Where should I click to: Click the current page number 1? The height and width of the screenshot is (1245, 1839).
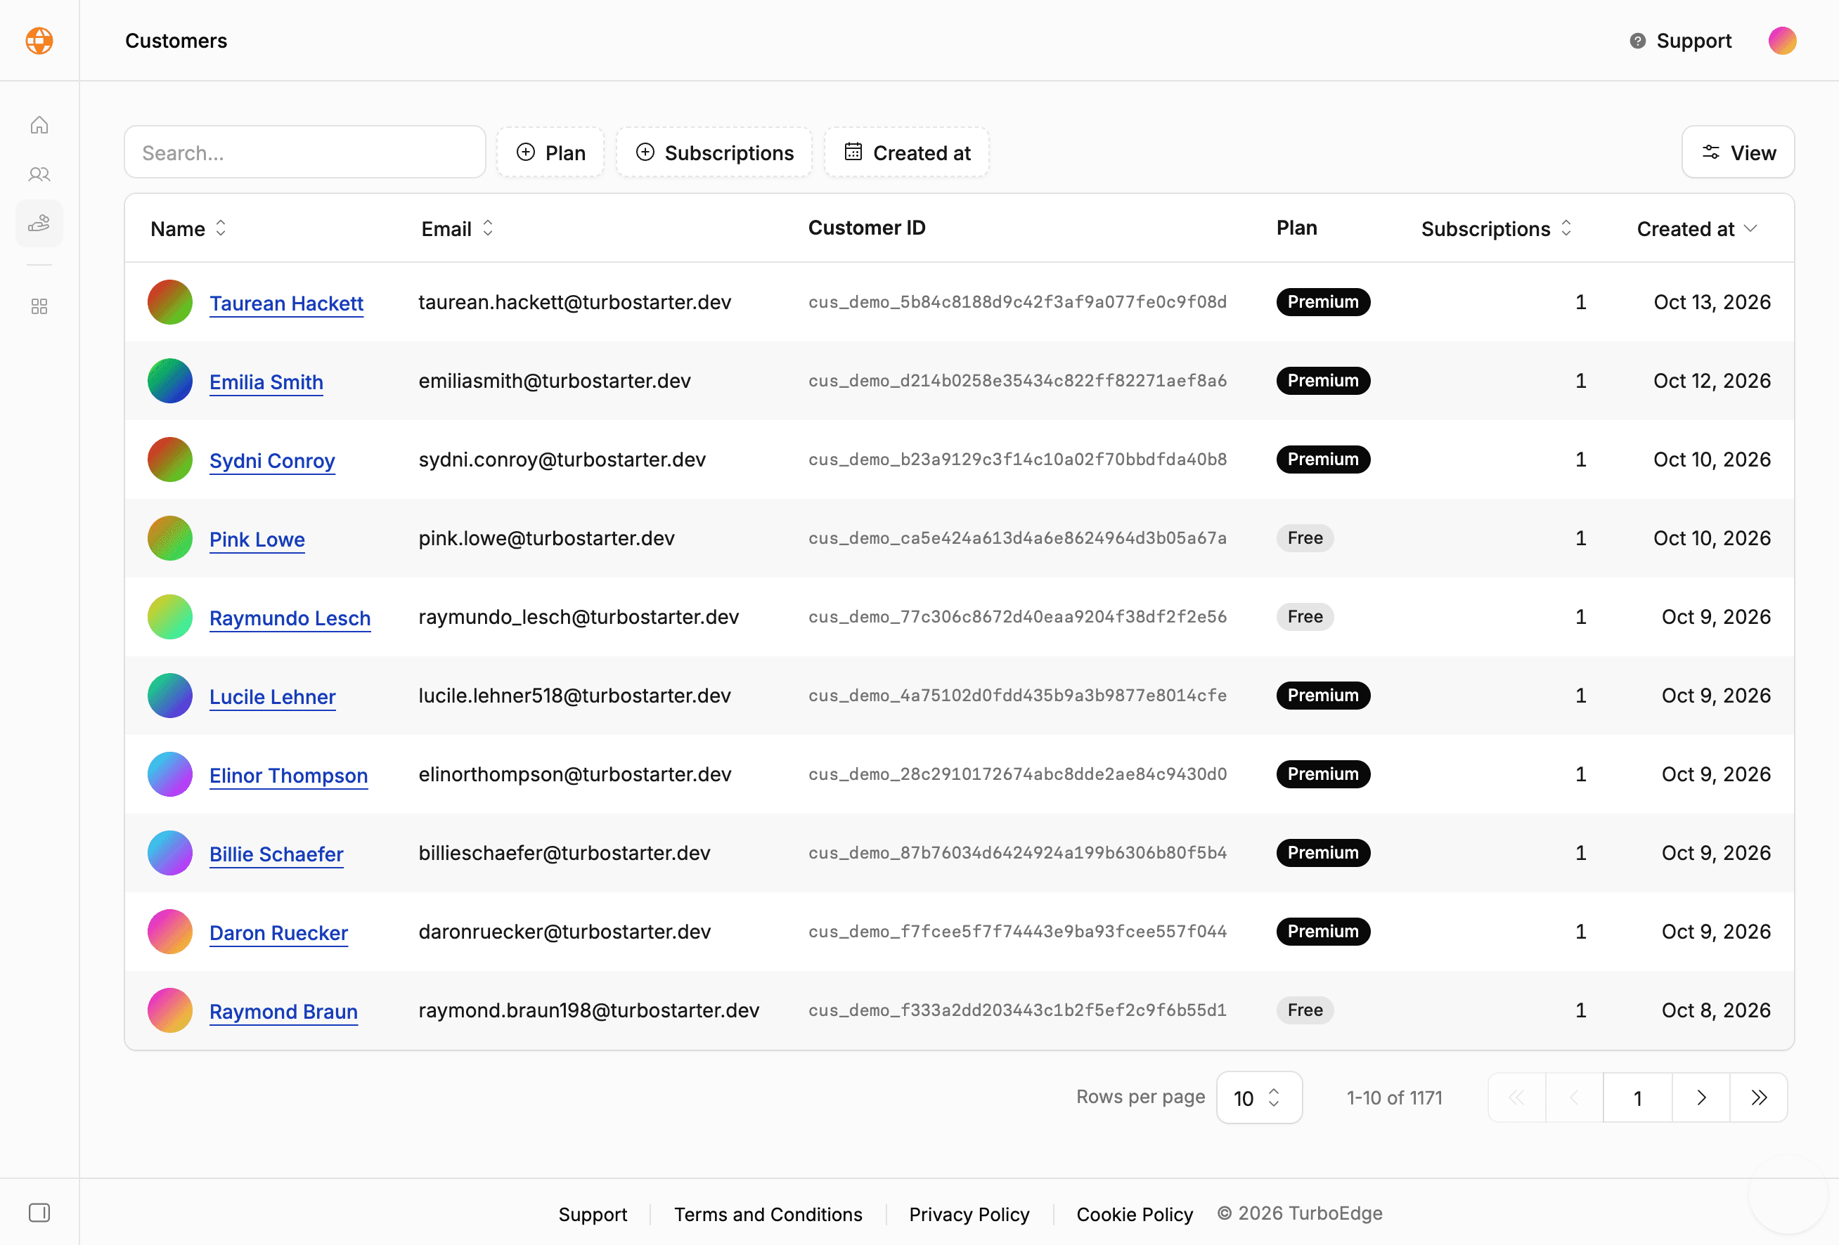(1637, 1098)
